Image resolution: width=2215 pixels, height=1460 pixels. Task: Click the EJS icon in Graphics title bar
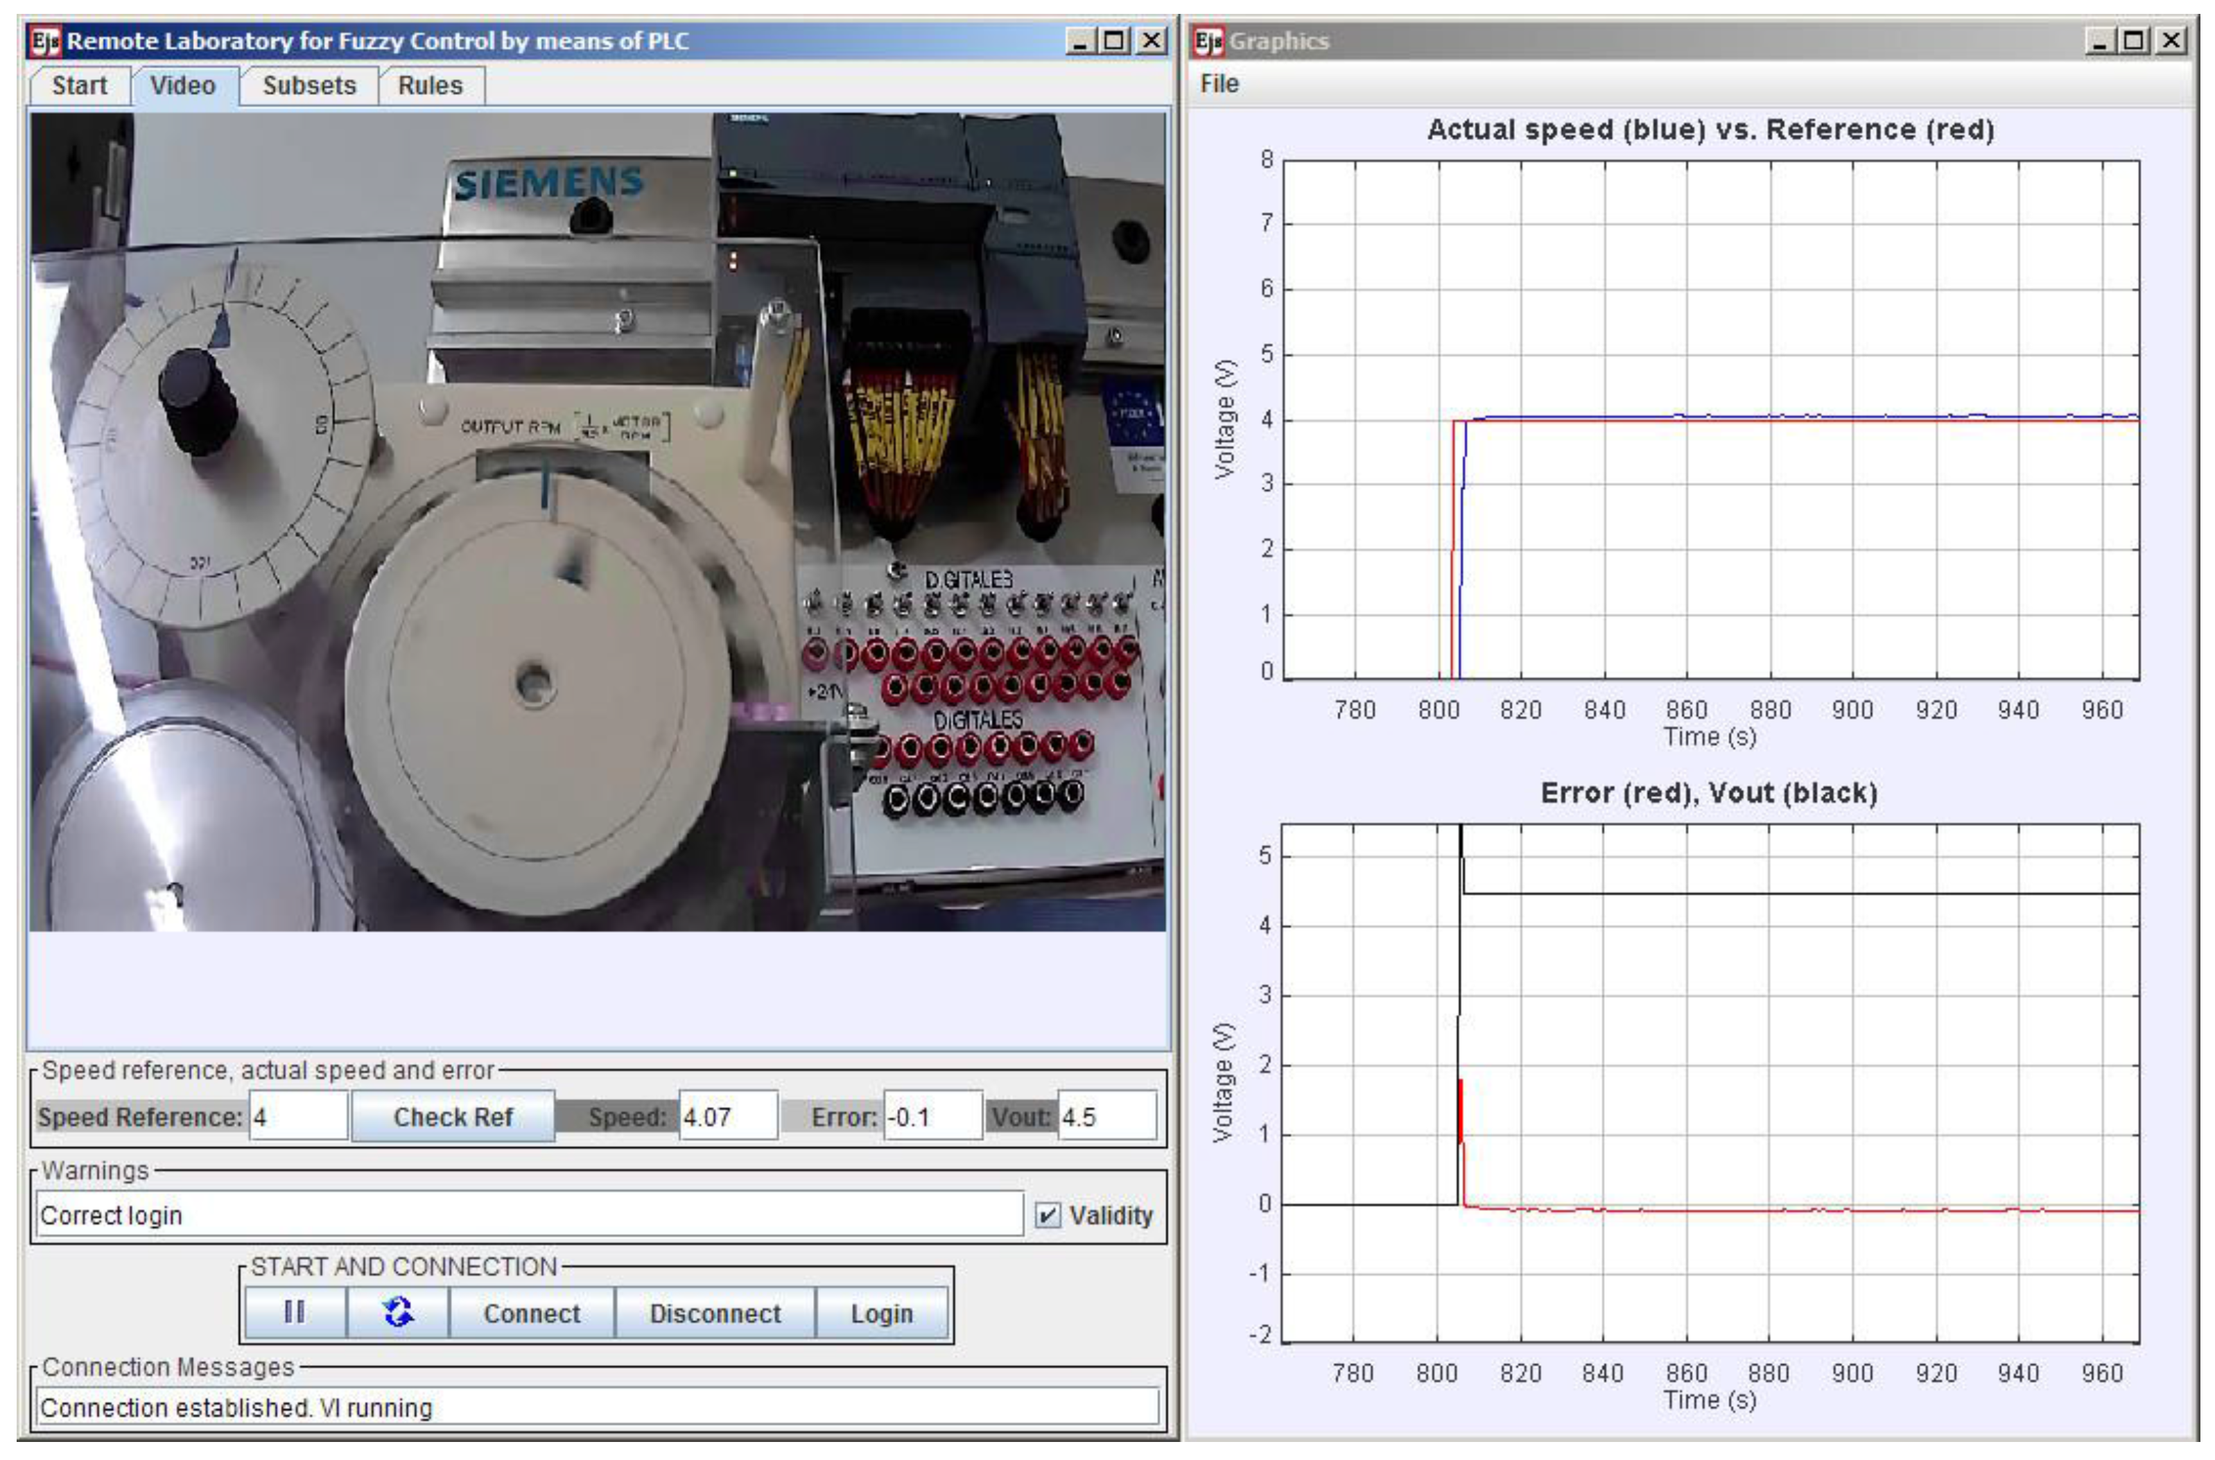tap(1208, 41)
